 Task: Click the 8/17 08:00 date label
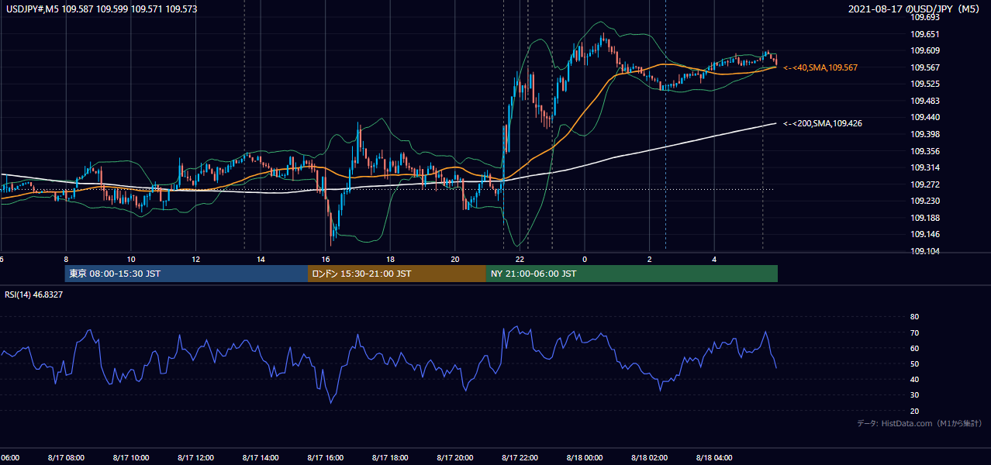coord(66,458)
